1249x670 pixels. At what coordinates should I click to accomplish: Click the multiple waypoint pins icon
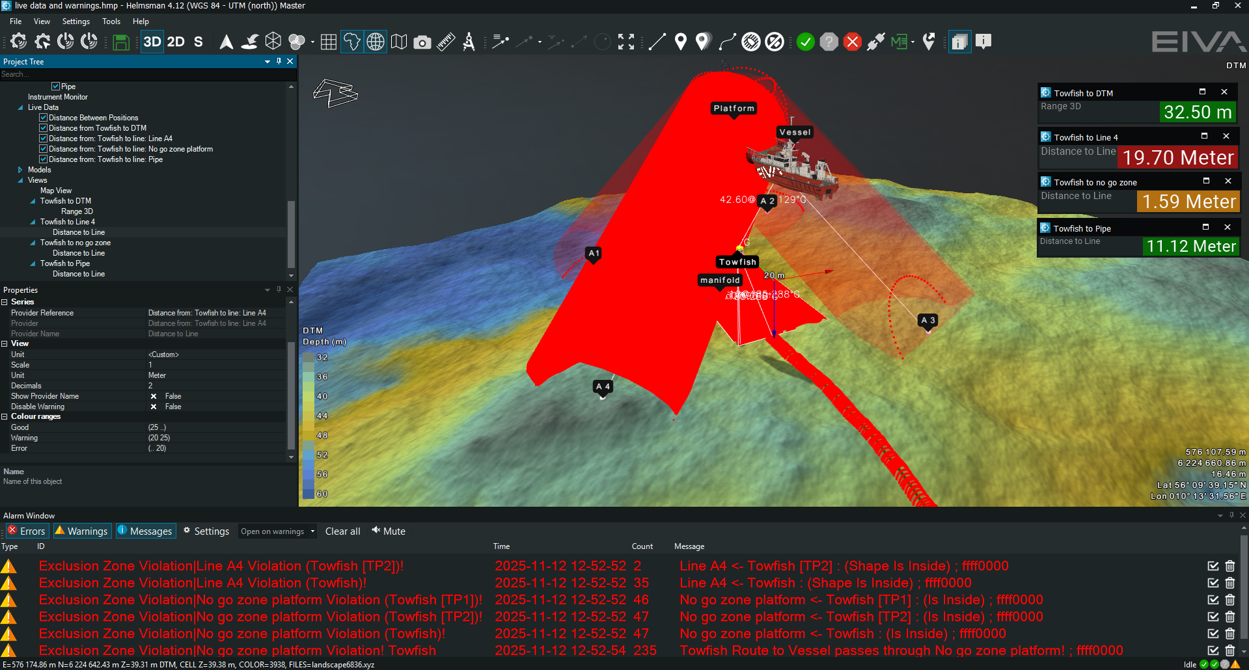[702, 42]
